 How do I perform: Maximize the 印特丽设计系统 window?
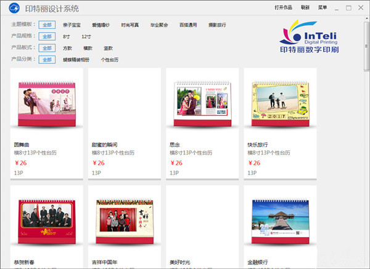pyautogui.click(x=348, y=8)
